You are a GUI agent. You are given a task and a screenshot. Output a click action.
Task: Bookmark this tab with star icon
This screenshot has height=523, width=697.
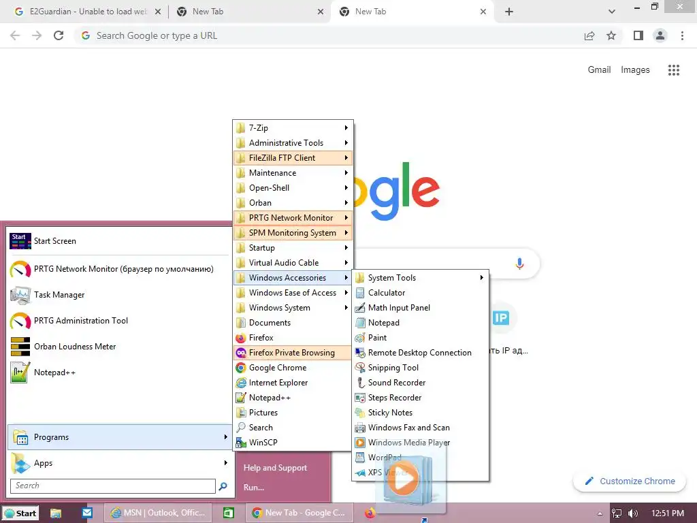(x=611, y=35)
